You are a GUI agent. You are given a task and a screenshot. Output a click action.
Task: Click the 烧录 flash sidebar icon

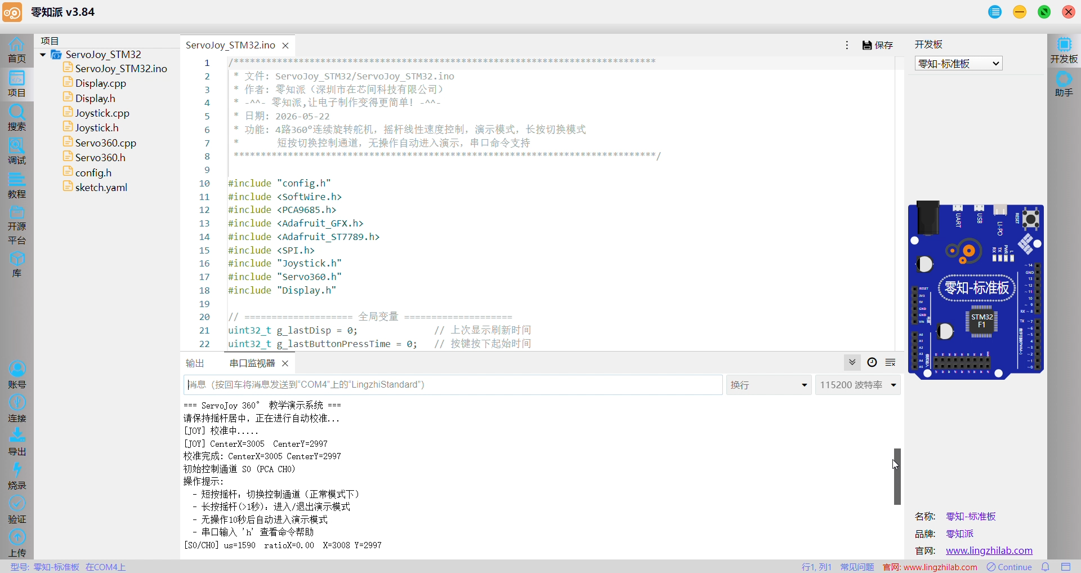coord(16,476)
